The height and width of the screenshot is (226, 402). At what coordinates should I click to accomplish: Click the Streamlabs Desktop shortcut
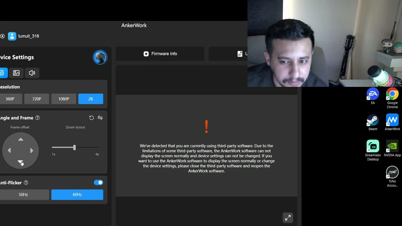(373, 151)
